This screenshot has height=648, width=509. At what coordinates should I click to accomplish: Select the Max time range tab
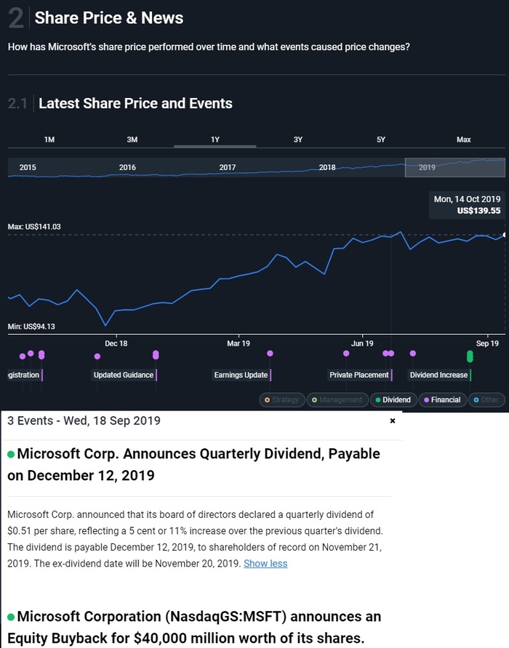click(x=464, y=139)
